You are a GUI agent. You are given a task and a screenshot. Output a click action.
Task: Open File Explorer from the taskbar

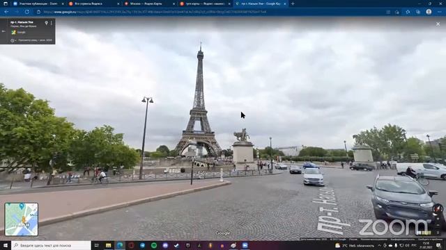tap(109, 245)
